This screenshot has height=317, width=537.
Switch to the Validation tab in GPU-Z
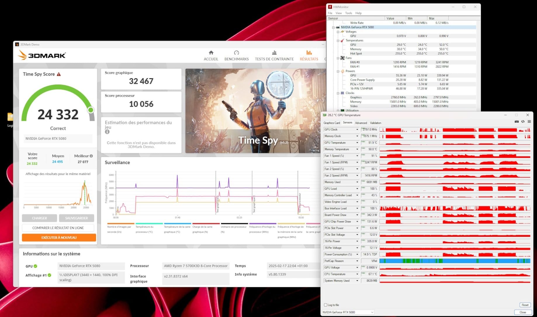tap(375, 123)
